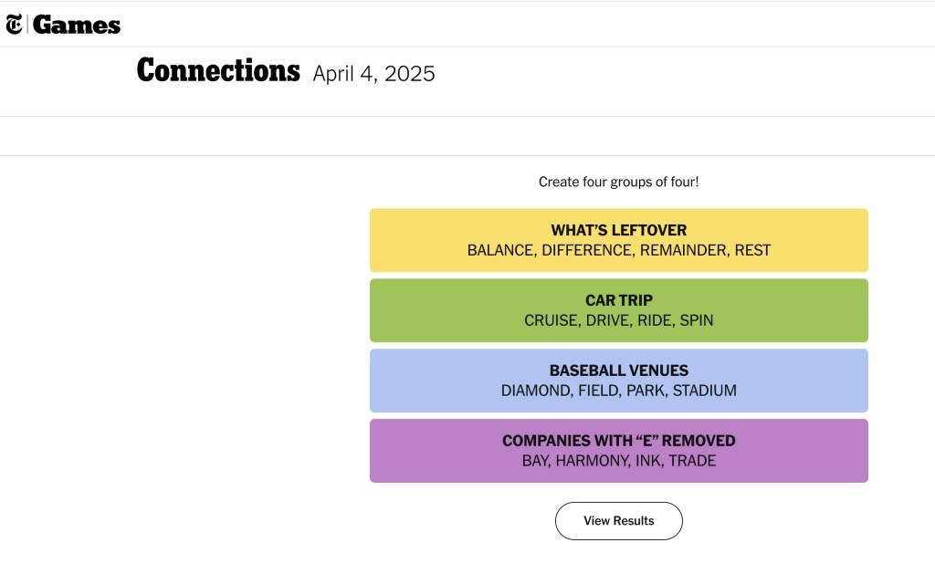Click the "Create four groups of four!" text
Viewport: 935px width, 574px height.
(x=618, y=182)
